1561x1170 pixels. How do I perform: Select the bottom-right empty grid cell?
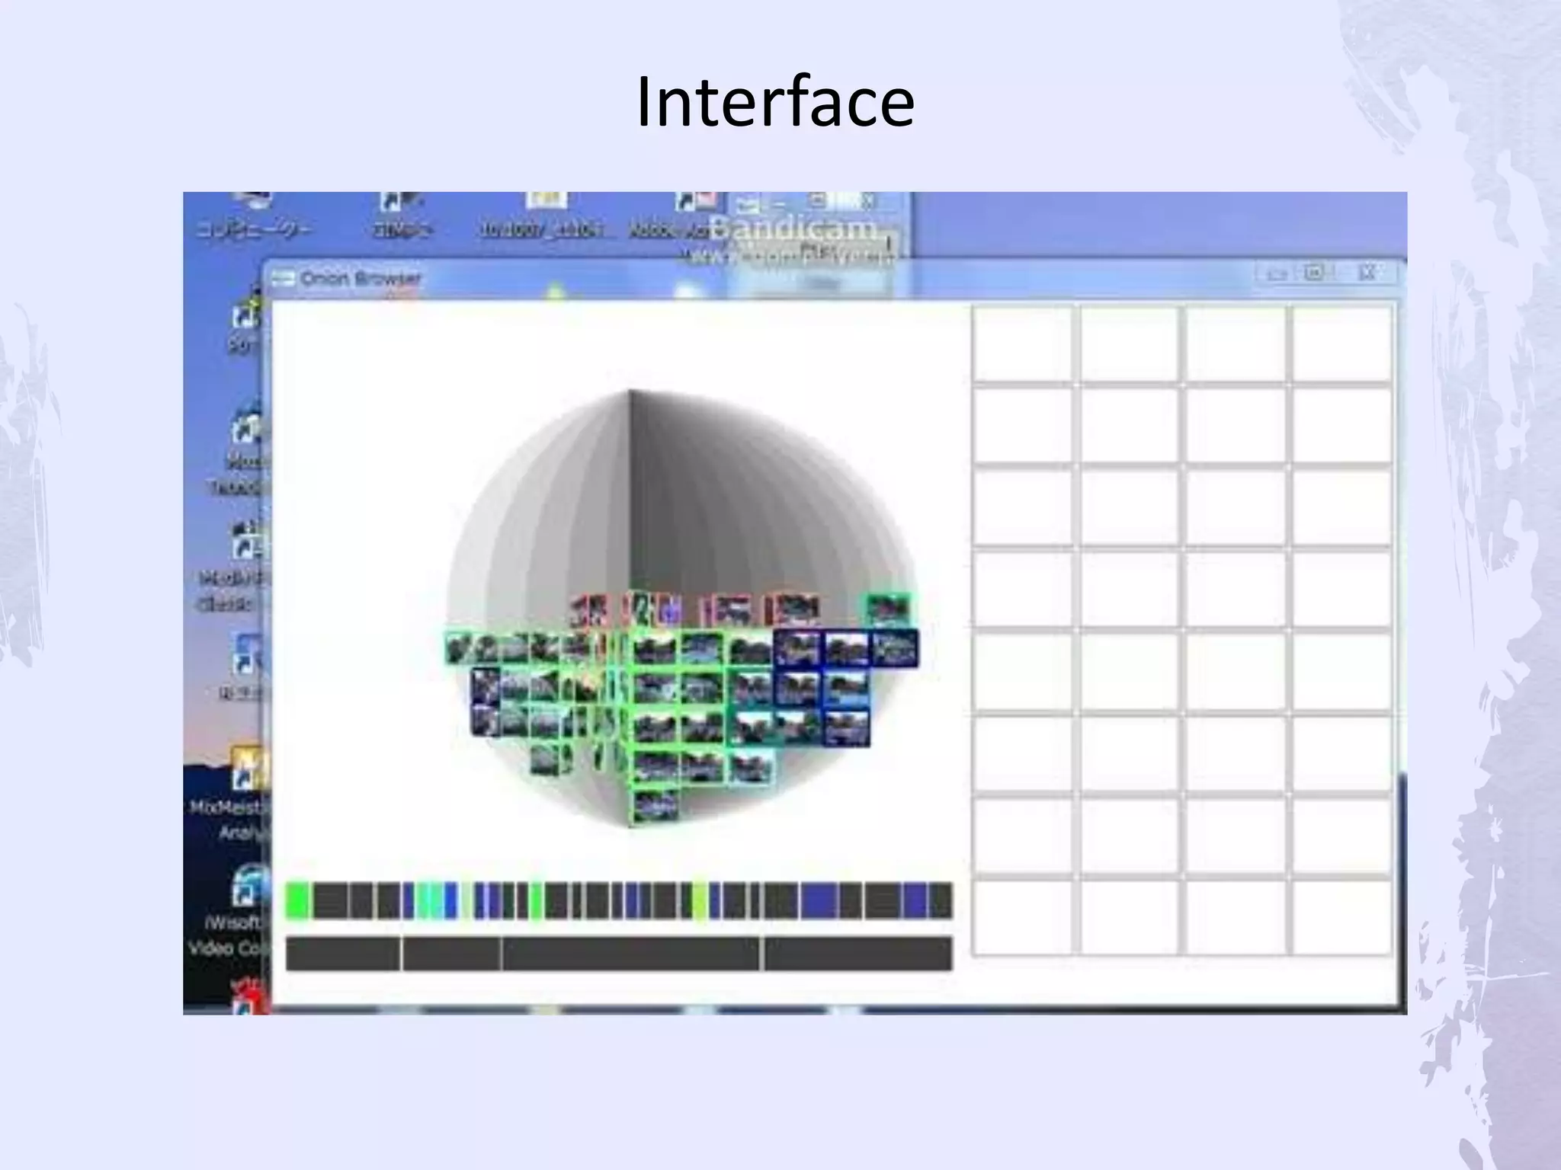[1341, 917]
